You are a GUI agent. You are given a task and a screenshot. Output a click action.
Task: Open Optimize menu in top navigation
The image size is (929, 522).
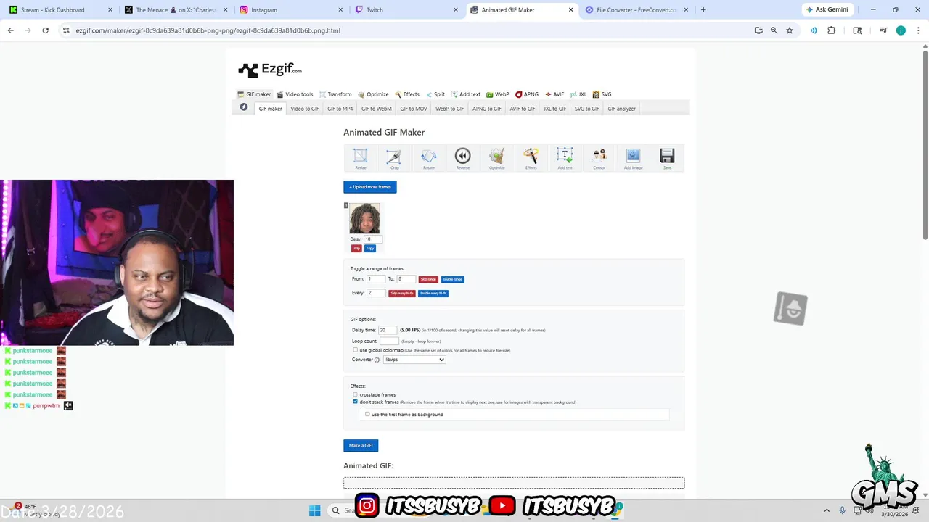click(374, 94)
